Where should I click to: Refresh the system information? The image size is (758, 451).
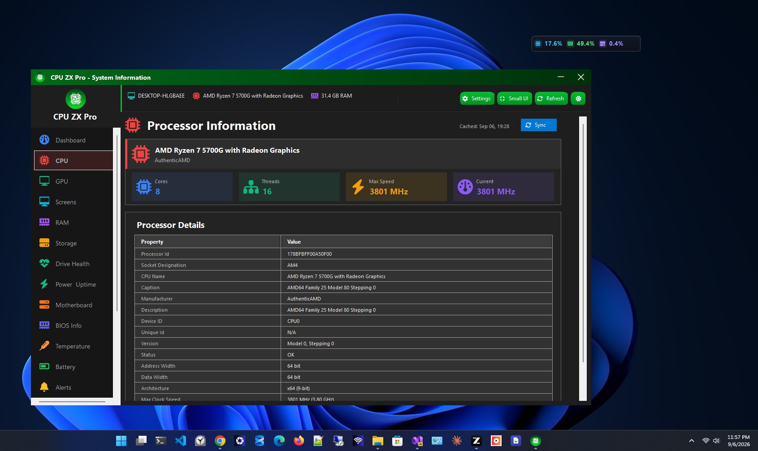point(551,99)
